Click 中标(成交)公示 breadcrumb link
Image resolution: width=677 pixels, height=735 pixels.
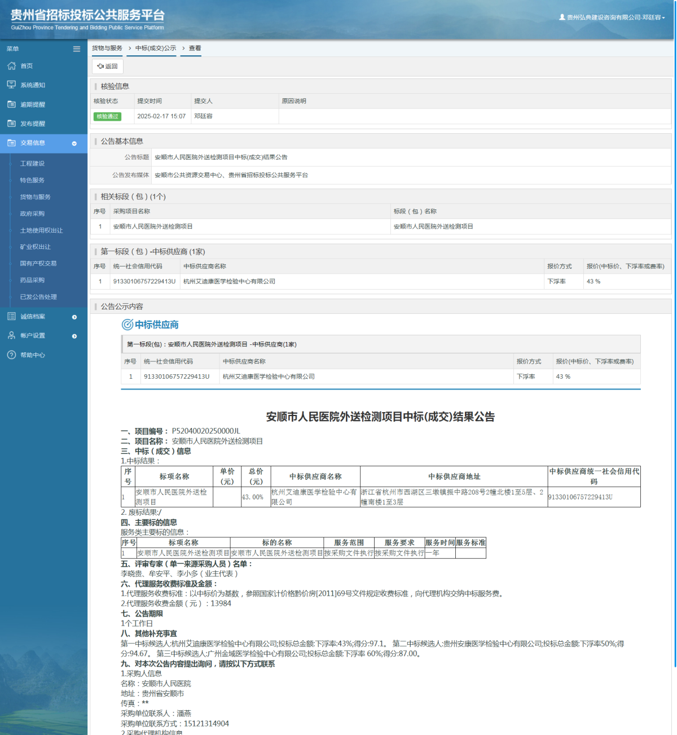156,48
